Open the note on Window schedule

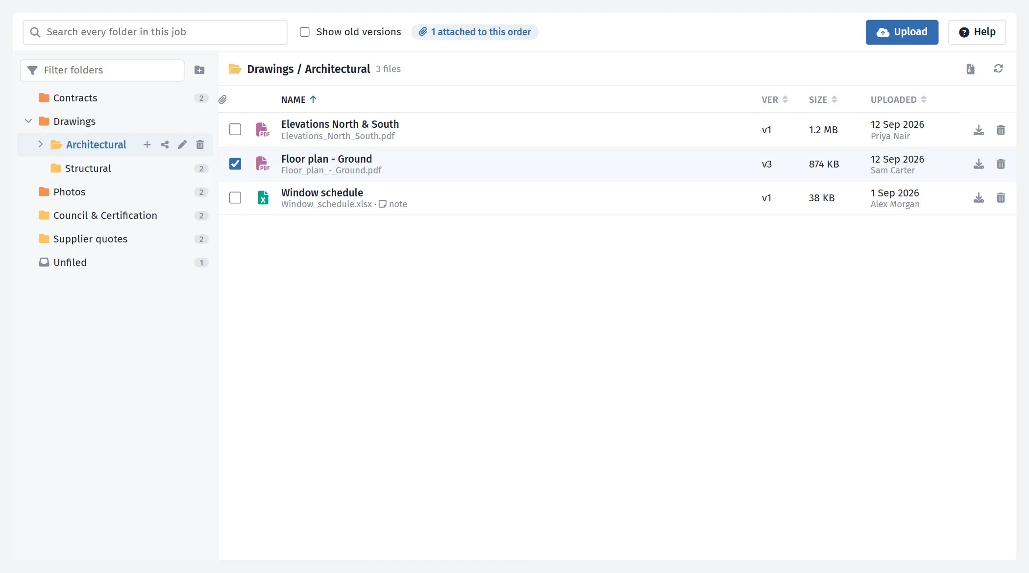tap(393, 204)
